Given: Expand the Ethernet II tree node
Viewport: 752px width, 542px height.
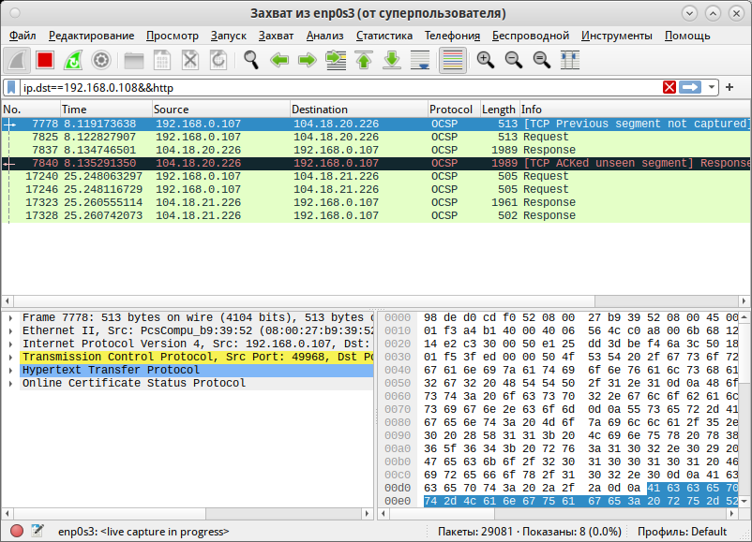Looking at the screenshot, I should [10, 330].
